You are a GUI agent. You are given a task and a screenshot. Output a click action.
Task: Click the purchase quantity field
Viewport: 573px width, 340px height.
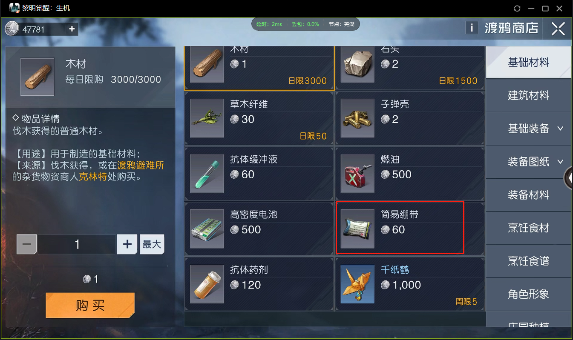tap(77, 244)
